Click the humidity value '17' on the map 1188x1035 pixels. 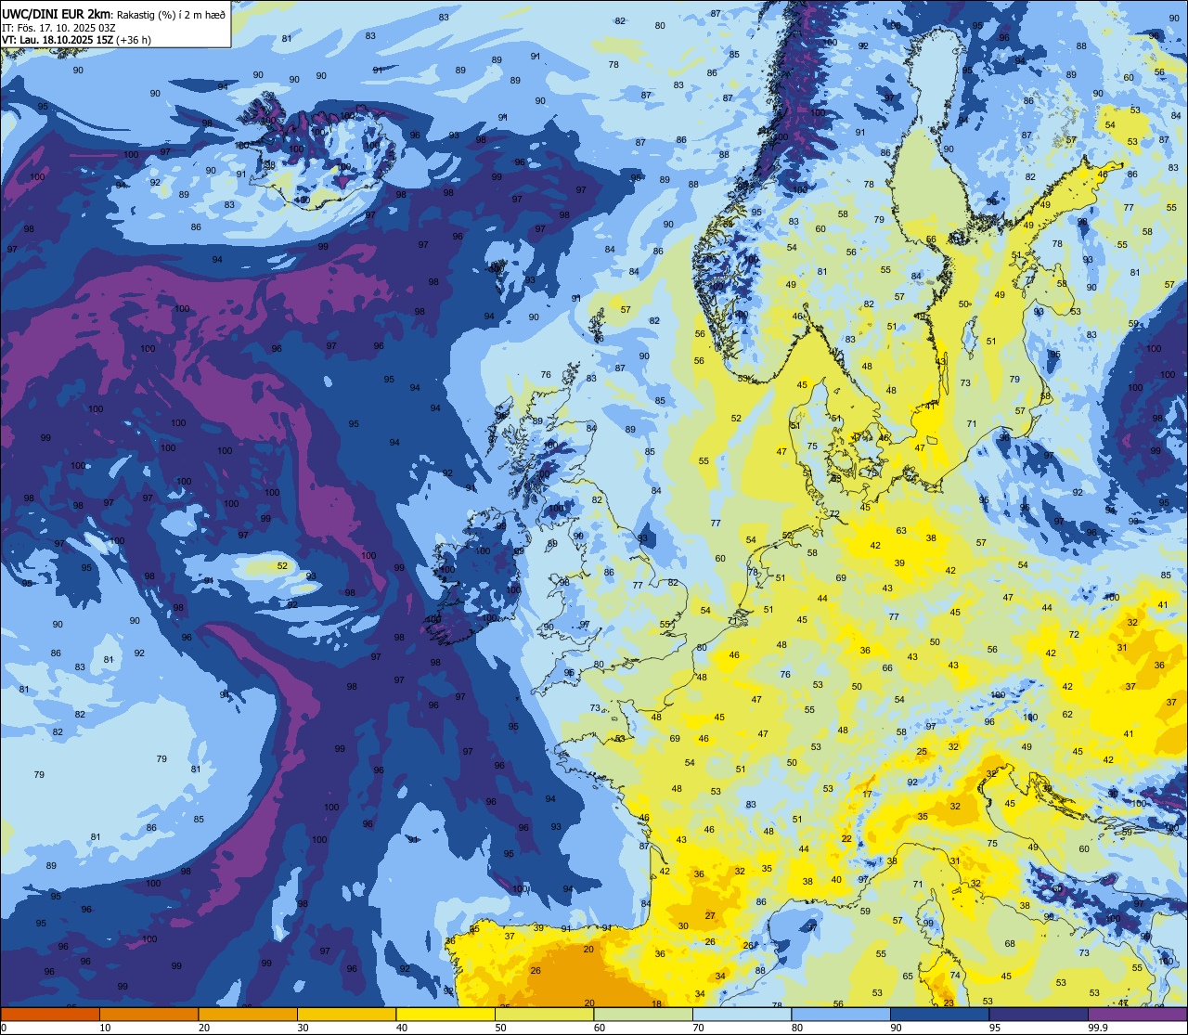pos(867,795)
